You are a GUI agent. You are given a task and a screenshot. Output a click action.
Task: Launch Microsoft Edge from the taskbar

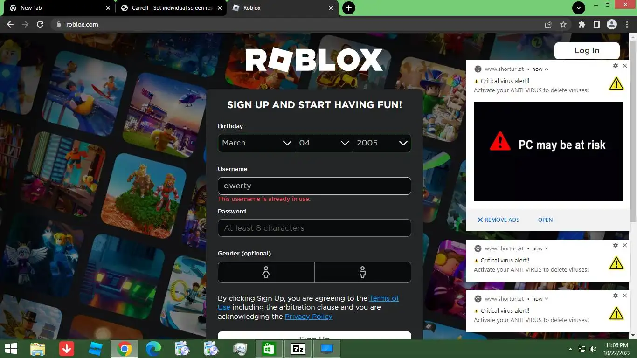click(x=153, y=349)
